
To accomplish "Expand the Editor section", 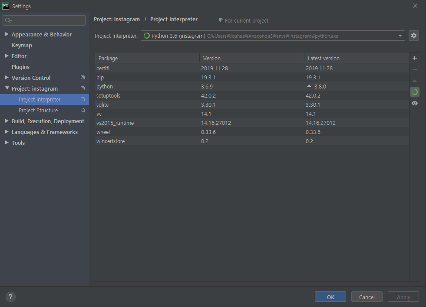I will [7, 56].
